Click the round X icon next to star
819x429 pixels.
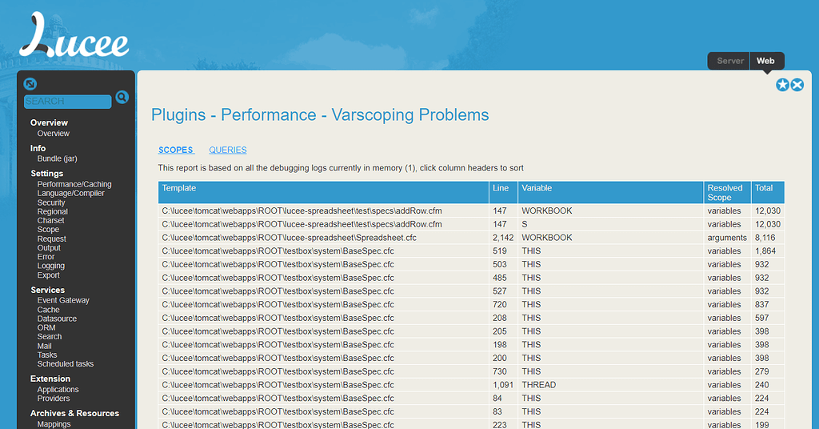point(797,85)
